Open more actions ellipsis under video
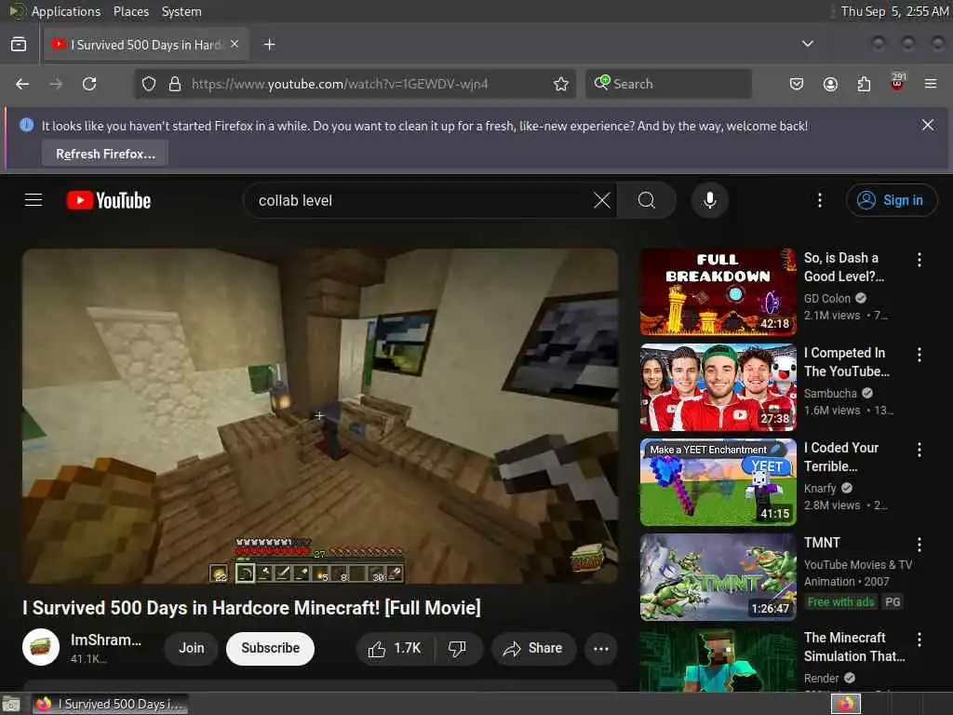The image size is (953, 715). tap(601, 648)
